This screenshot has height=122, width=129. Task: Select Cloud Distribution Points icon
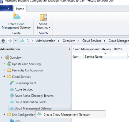12,102
